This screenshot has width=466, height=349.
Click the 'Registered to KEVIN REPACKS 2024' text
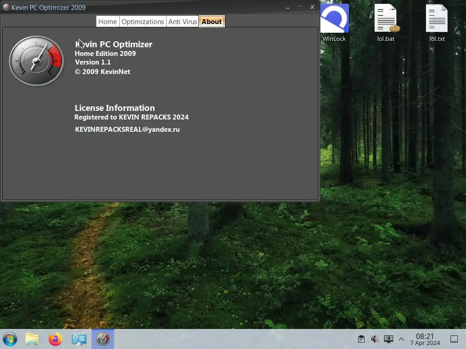132,117
